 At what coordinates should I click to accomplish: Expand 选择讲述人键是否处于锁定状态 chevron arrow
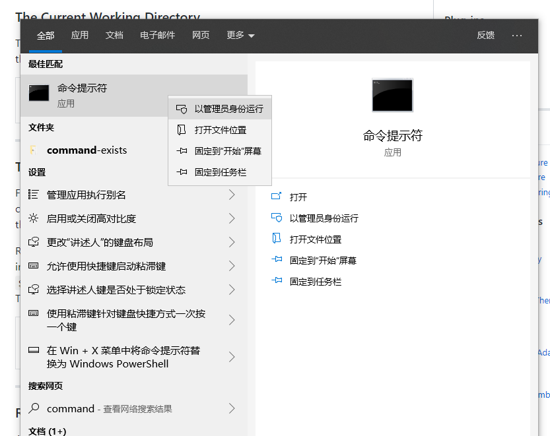tap(232, 290)
